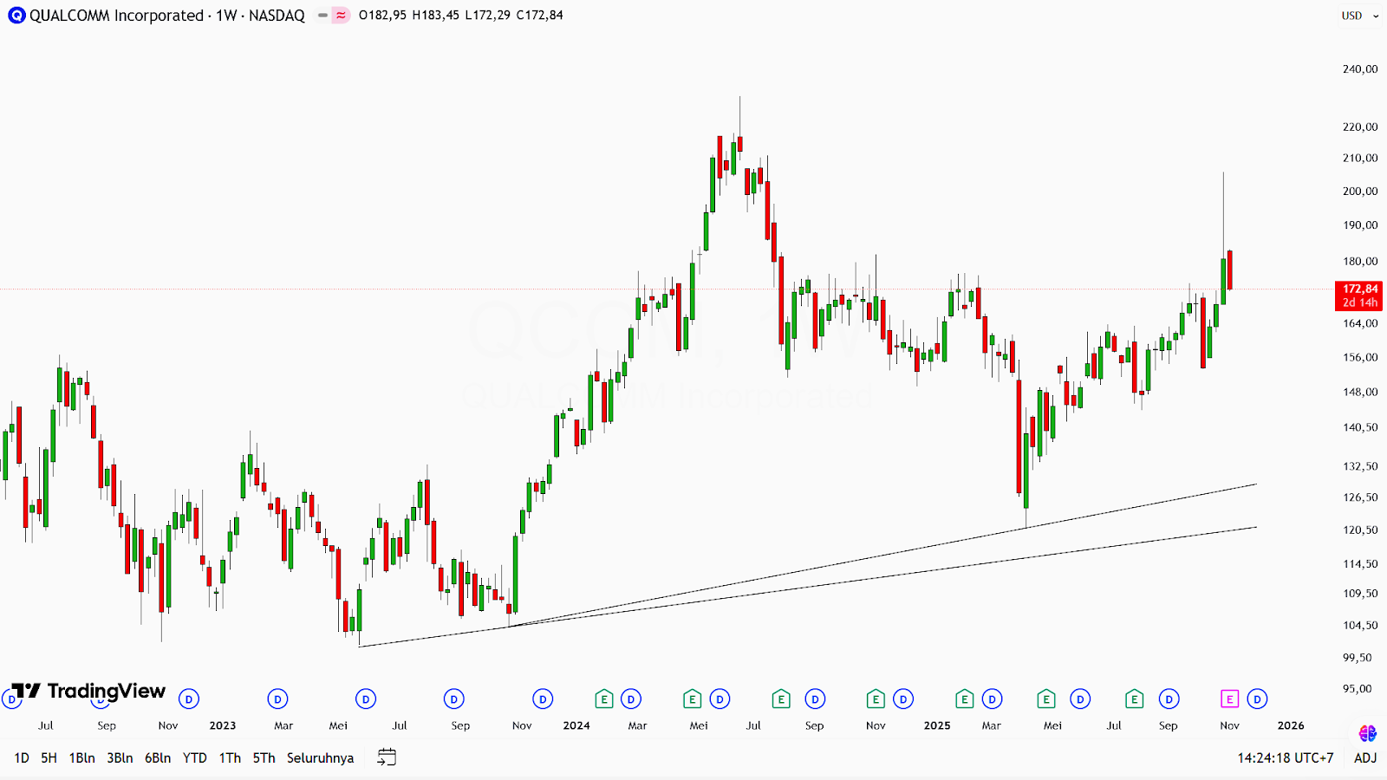Click the colorful brain assistant icon
1387x780 pixels.
pos(1368,734)
